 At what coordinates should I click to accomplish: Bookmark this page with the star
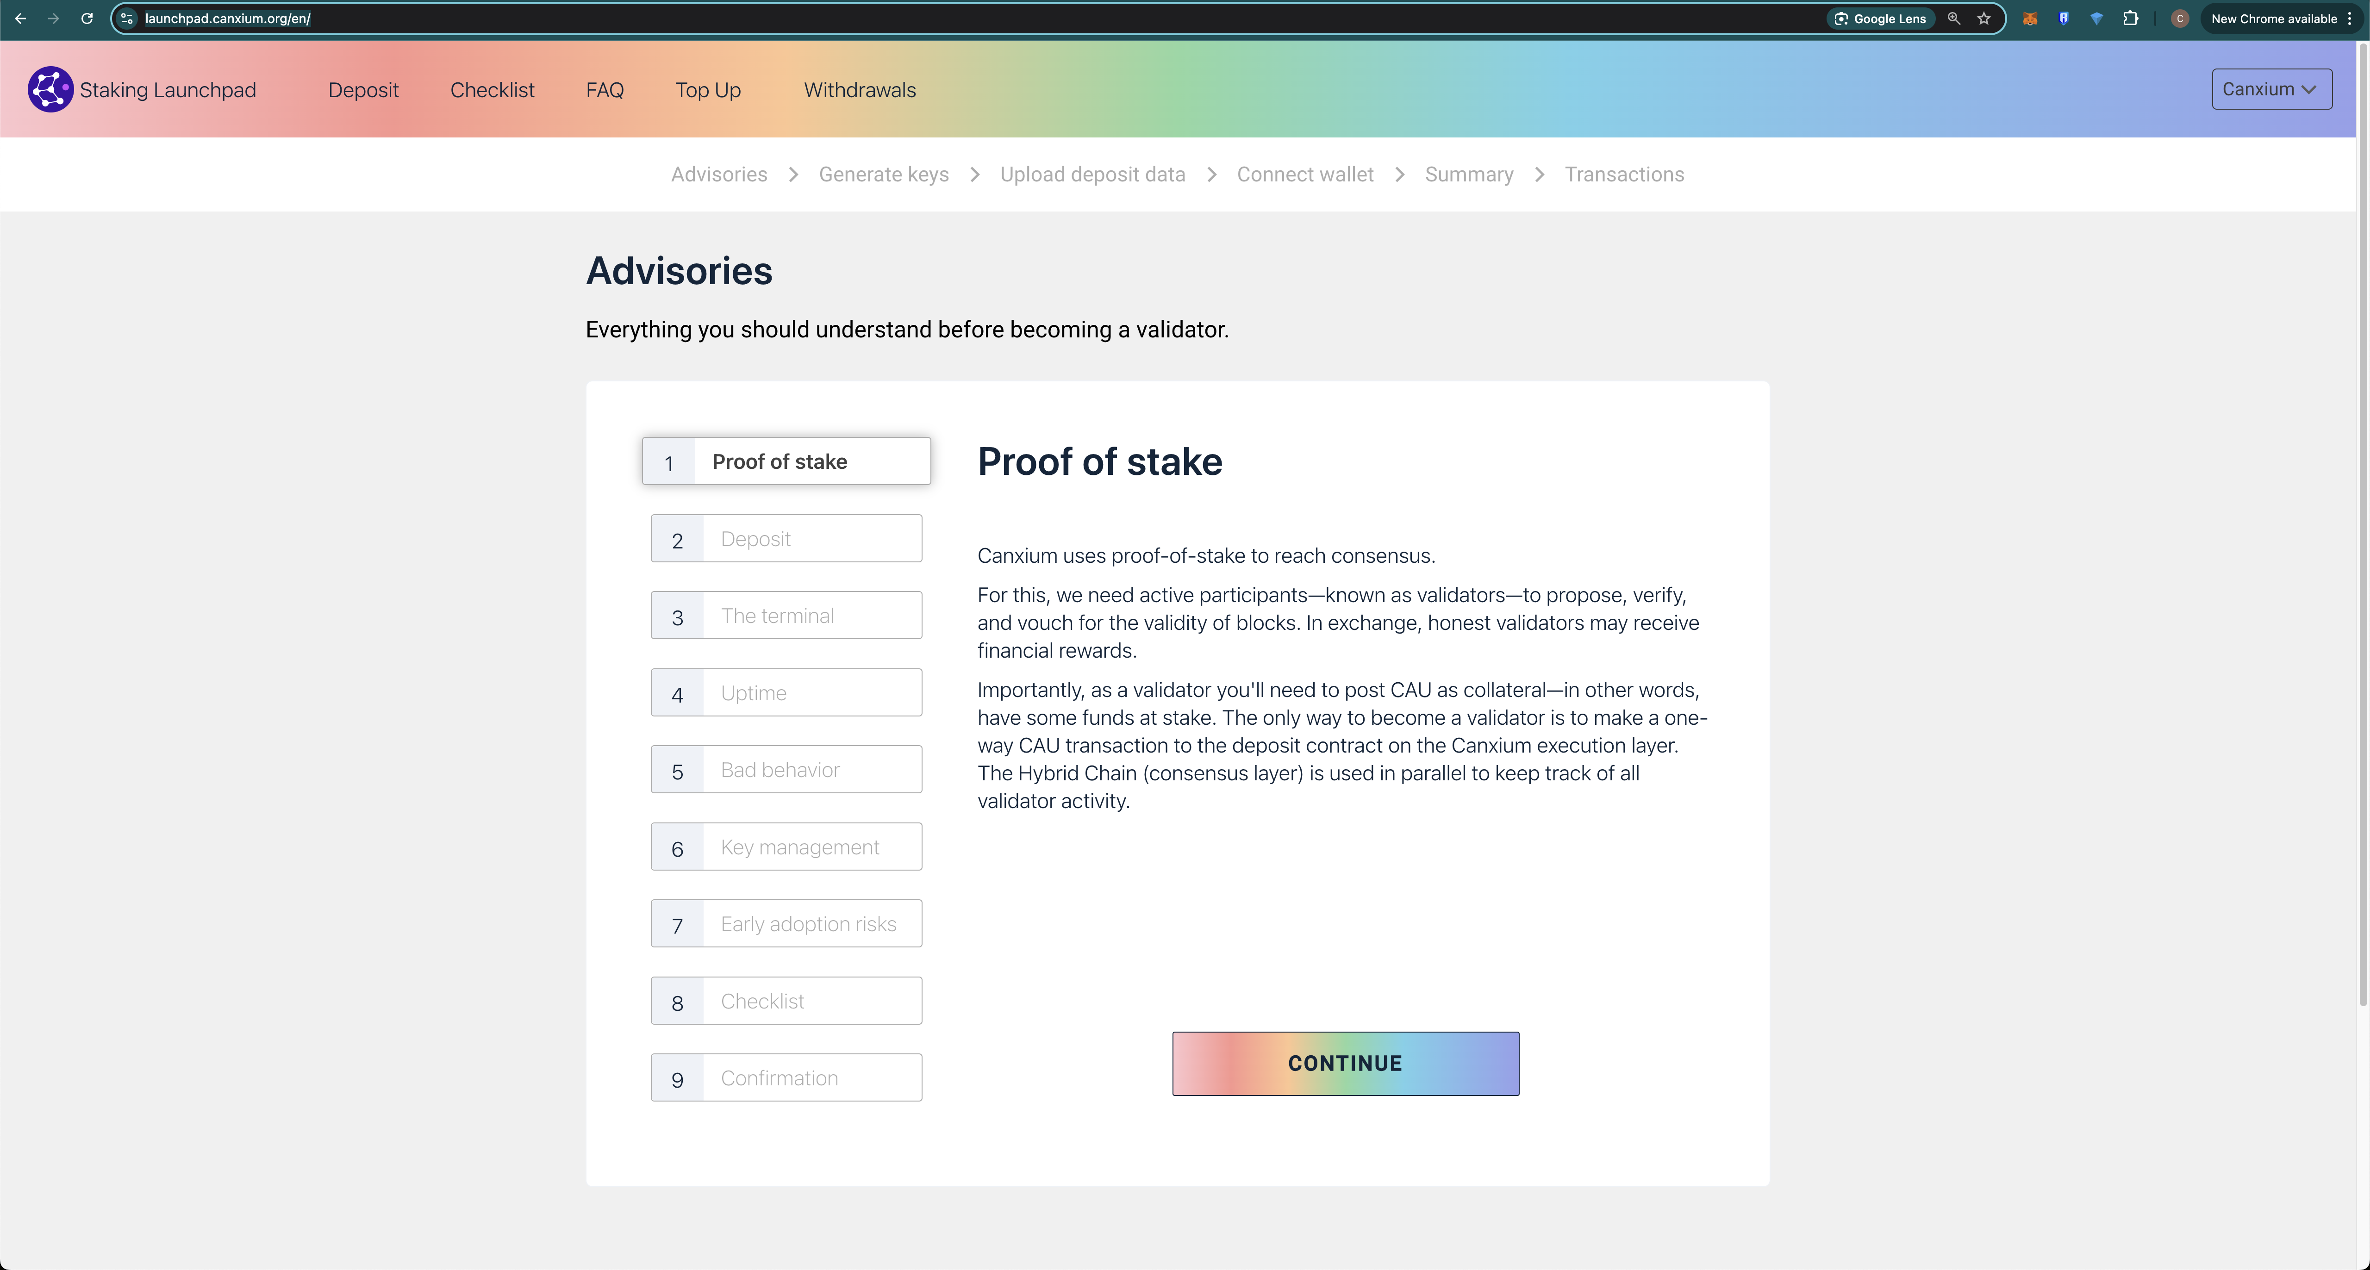click(x=1983, y=19)
